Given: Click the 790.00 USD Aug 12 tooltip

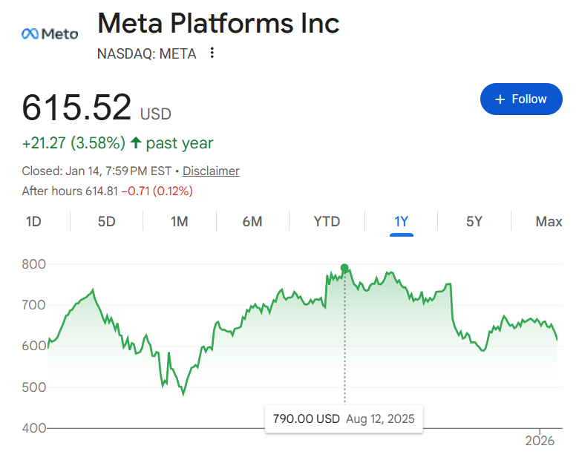Looking at the screenshot, I should [344, 418].
